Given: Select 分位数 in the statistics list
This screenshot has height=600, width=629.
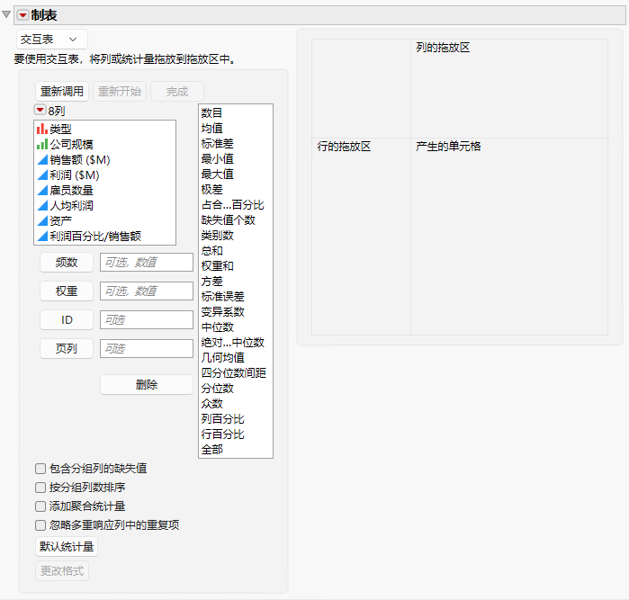Looking at the screenshot, I should point(236,389).
